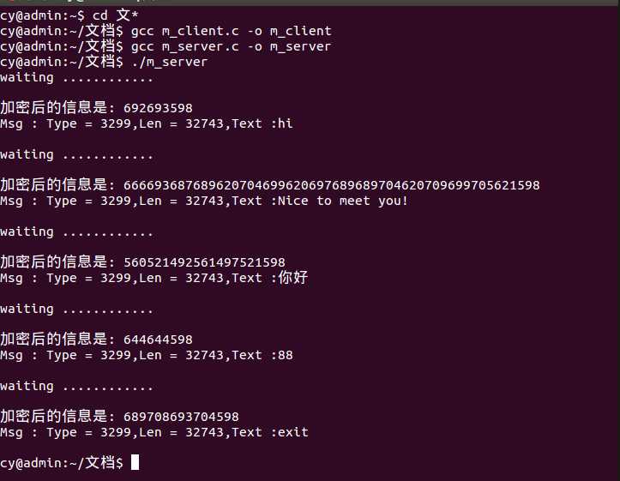
Task: Click the encrypted number 644644598
Action: [158, 340]
